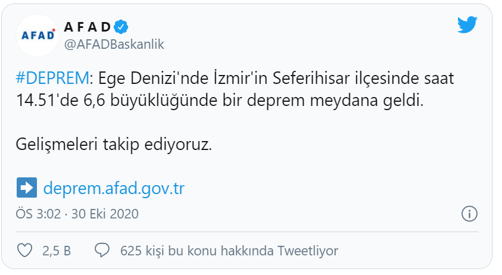
Task: Click the blue verified badge
Action: pyautogui.click(x=122, y=27)
